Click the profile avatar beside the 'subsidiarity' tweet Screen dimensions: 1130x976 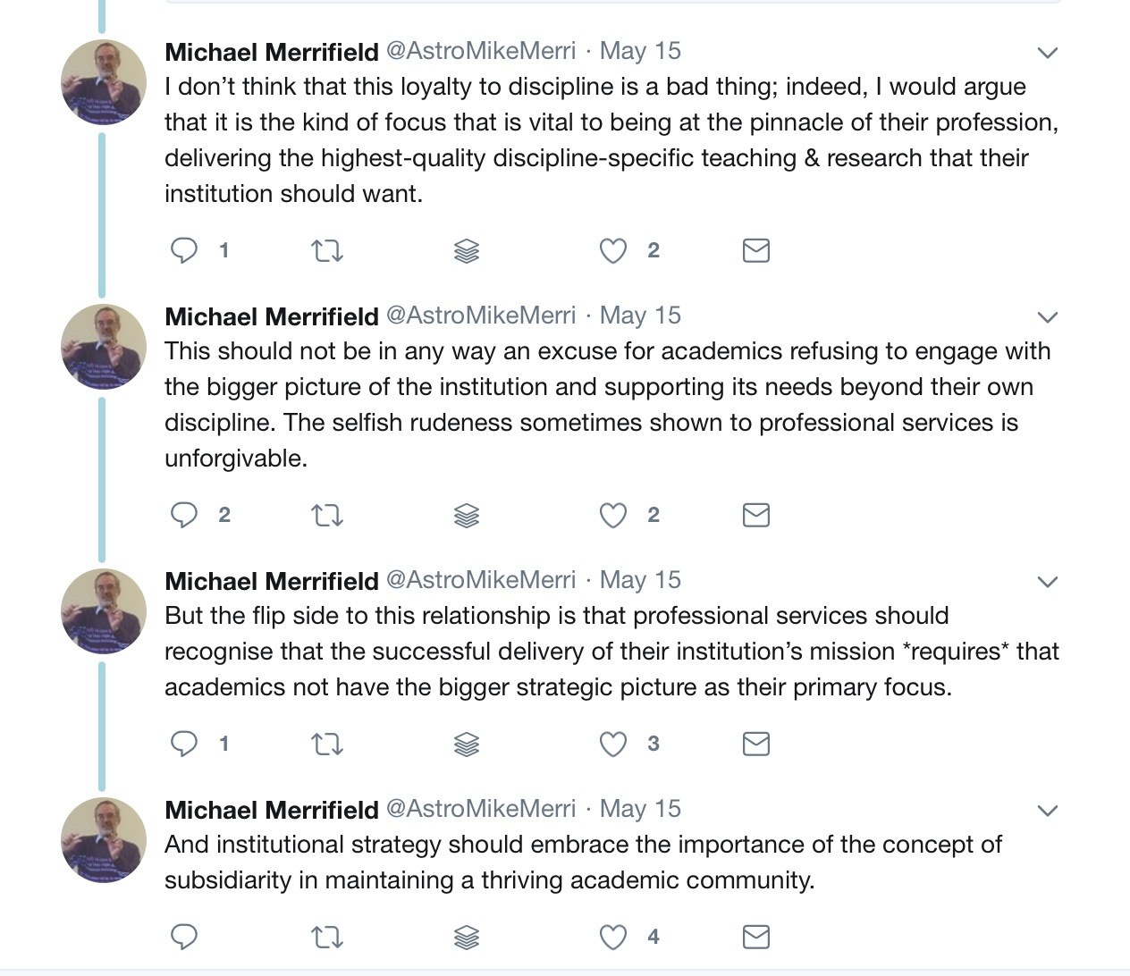104,840
